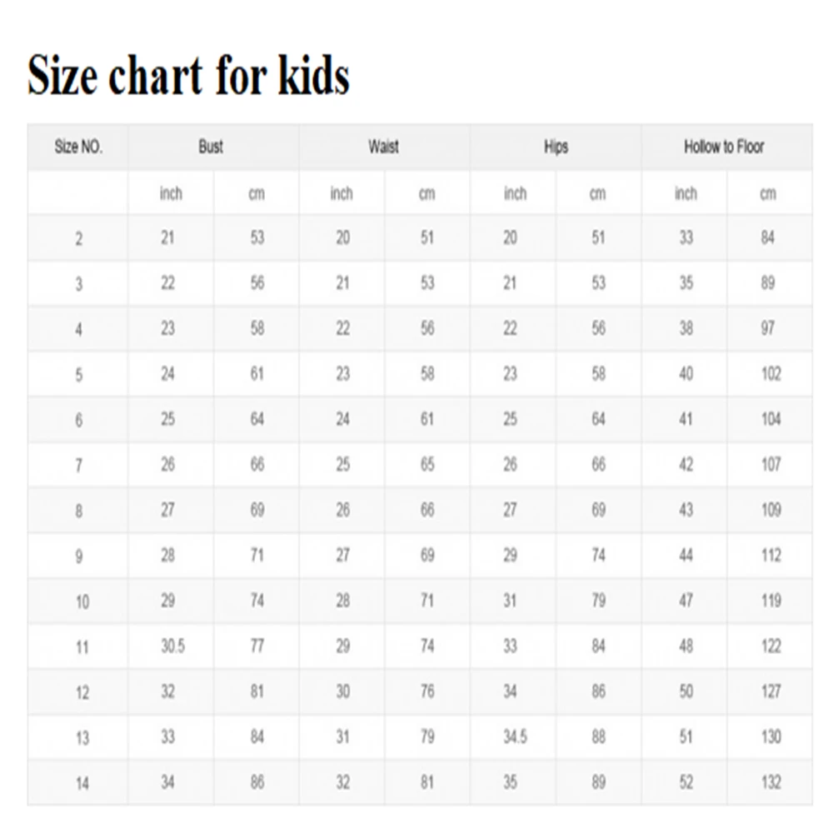Select the Waist column header
Viewport: 833px width, 833px height.
coord(383,147)
